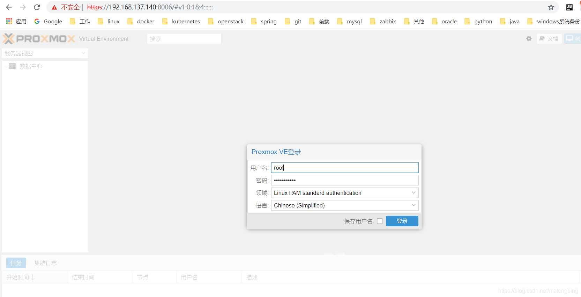Open the openstack bookmark folder
This screenshot has height=297, width=581.
[226, 21]
